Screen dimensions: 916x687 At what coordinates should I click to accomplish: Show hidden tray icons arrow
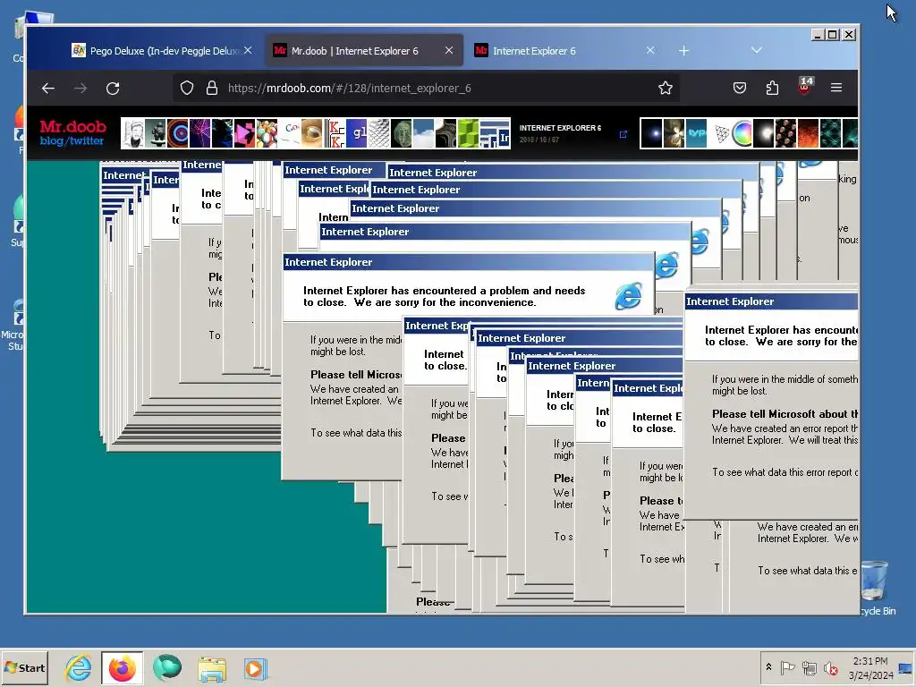pyautogui.click(x=768, y=667)
